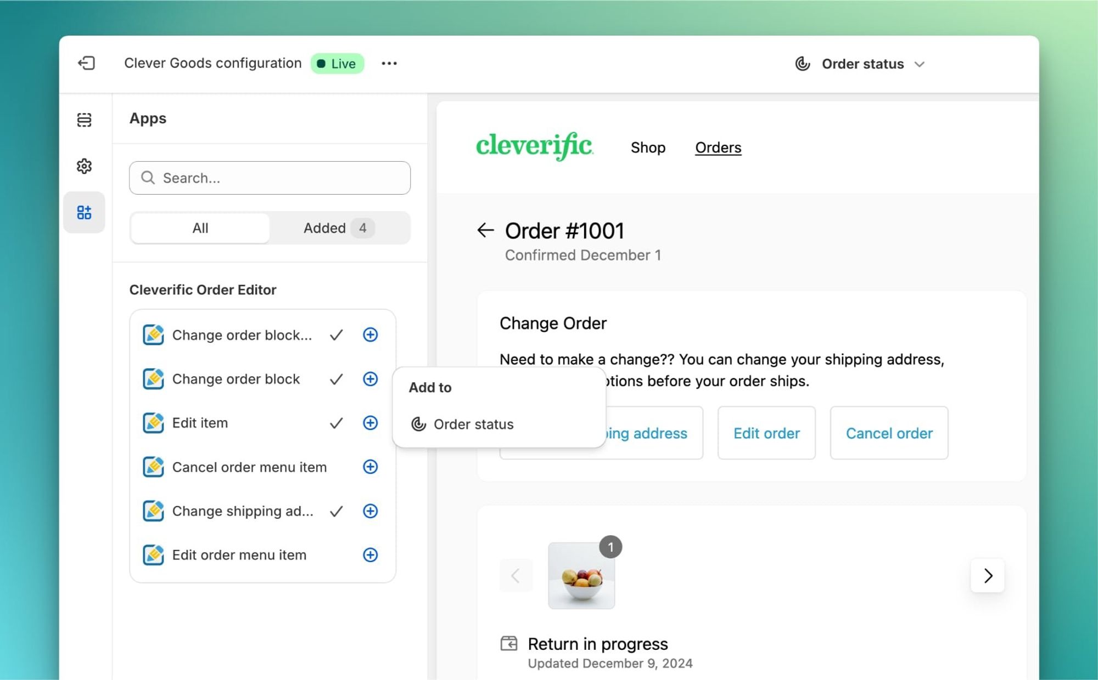Add the Edit order menu item block
This screenshot has width=1098, height=680.
coord(371,555)
